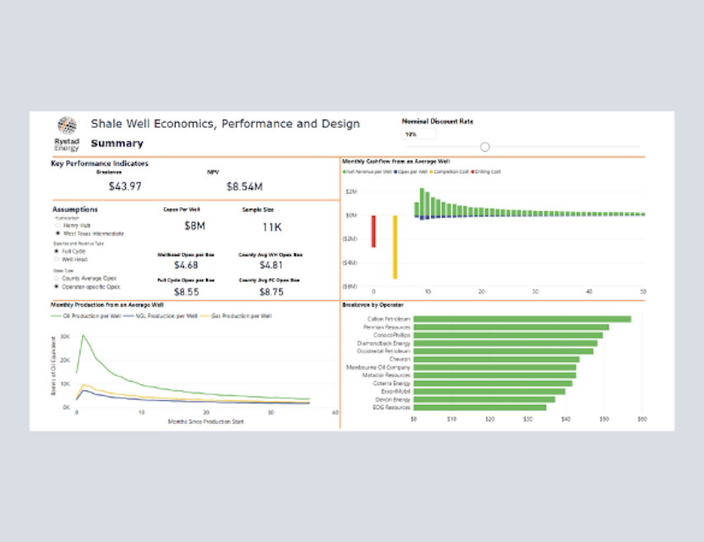Image resolution: width=704 pixels, height=542 pixels.
Task: Click the red Drilling Cost bar
Action: click(x=373, y=232)
